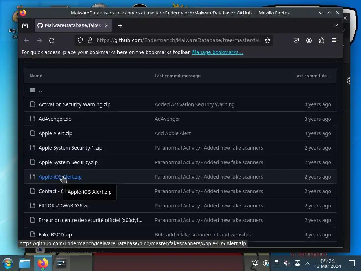The image size is (361, 271).
Task: Click the 'Added Activation Security Warning' commit message
Action: coord(195,104)
